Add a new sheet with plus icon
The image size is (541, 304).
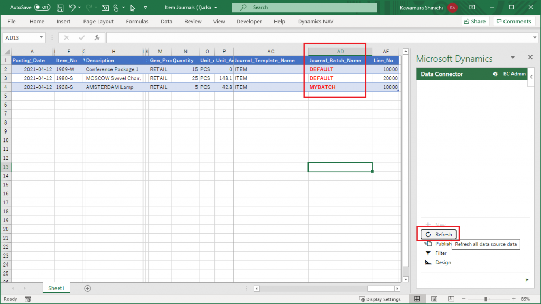click(x=88, y=288)
